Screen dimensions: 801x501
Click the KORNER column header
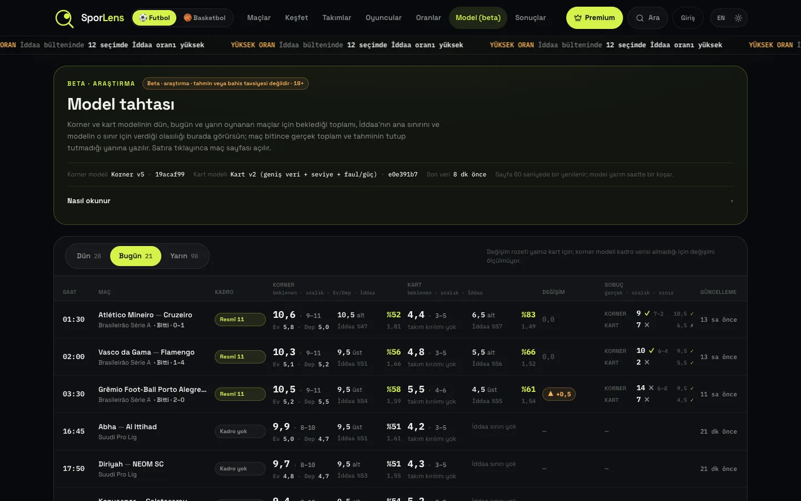[284, 285]
